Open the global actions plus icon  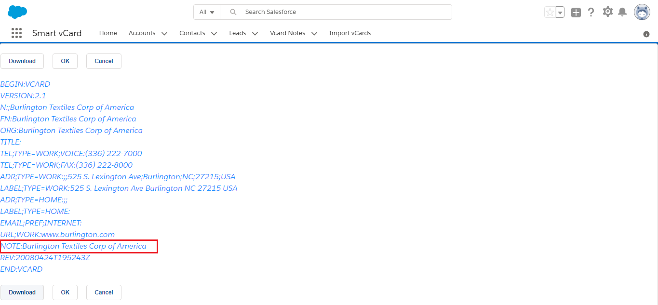(576, 13)
